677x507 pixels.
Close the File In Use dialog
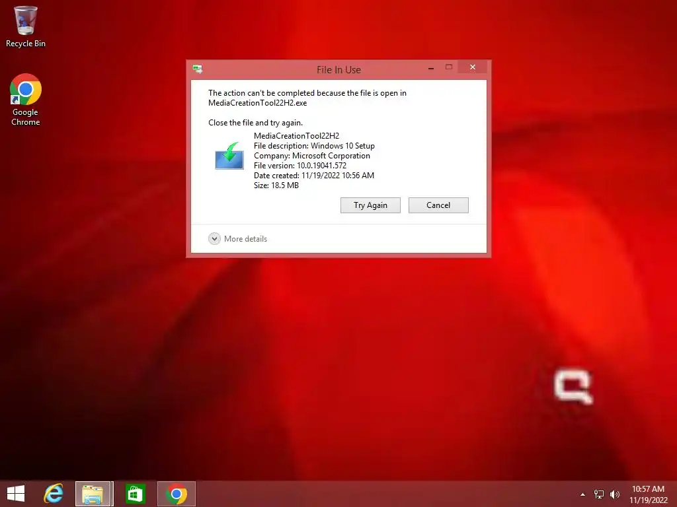(x=472, y=67)
